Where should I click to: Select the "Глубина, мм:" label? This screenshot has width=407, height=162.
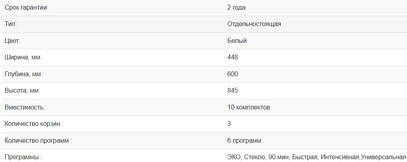(x=23, y=74)
